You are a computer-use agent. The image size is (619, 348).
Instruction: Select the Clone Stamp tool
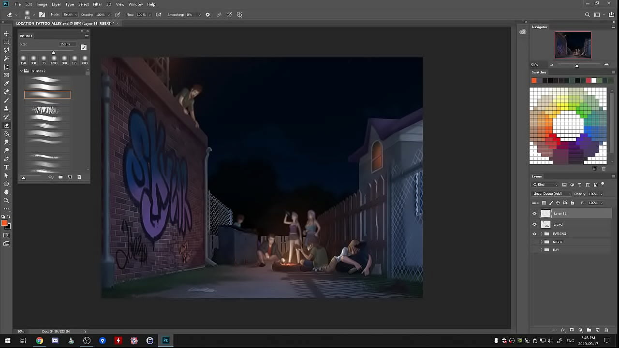pos(6,109)
